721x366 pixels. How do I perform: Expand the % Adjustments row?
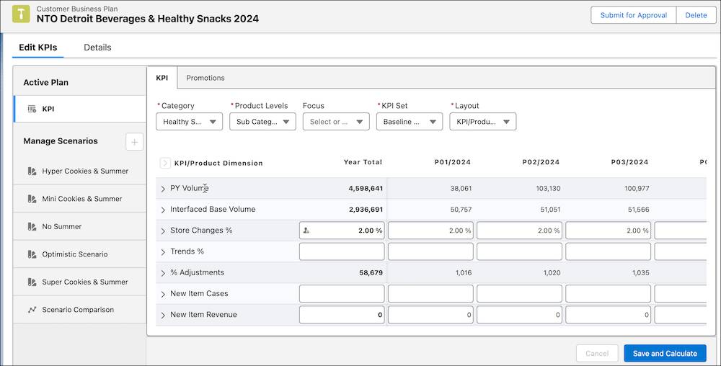point(163,273)
